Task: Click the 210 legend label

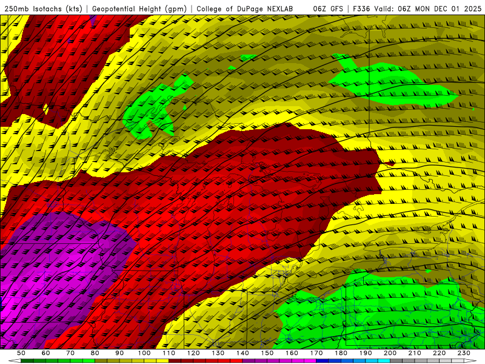Action: point(415,353)
